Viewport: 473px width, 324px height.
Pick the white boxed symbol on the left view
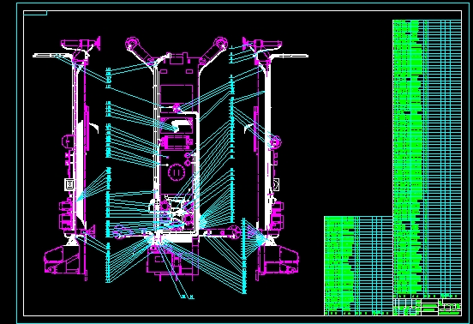[x=69, y=184]
